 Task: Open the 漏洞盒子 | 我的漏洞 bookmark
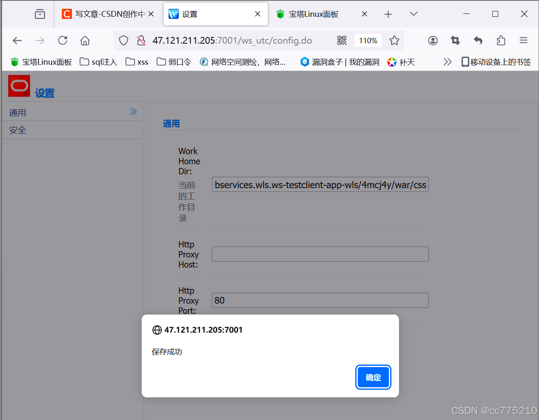tap(340, 62)
